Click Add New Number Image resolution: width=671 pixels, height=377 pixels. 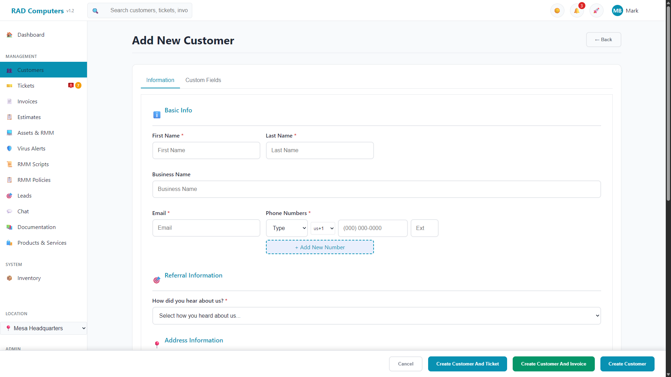(320, 247)
